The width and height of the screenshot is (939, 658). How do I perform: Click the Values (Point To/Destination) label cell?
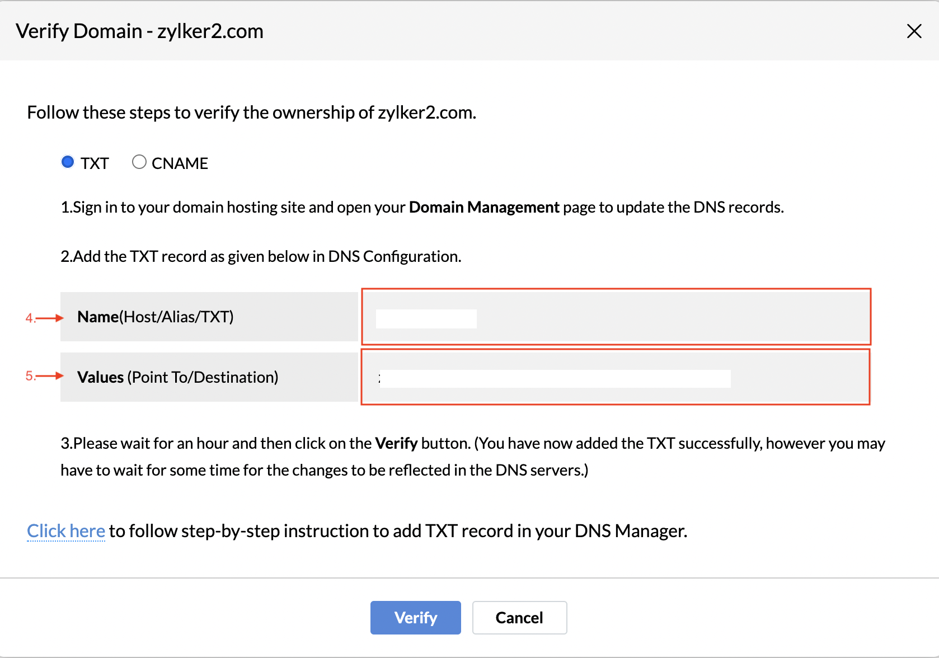coord(209,377)
